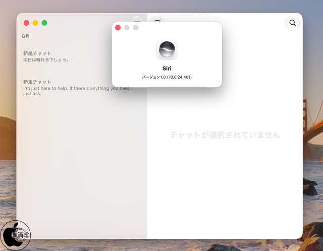Click the Siri app icon in About dialog
The width and height of the screenshot is (323, 251).
pyautogui.click(x=167, y=49)
